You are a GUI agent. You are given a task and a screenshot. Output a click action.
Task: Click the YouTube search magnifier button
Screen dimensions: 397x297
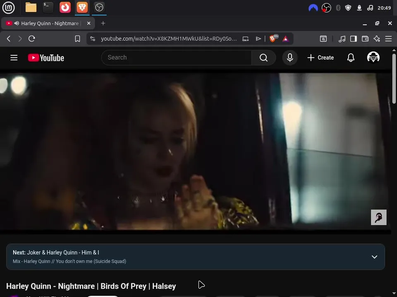click(263, 58)
